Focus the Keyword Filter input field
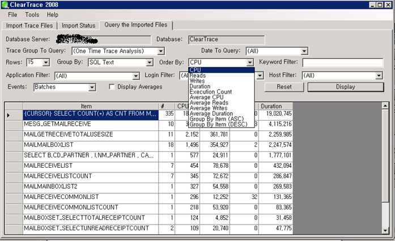The image size is (395, 241). [x=343, y=62]
